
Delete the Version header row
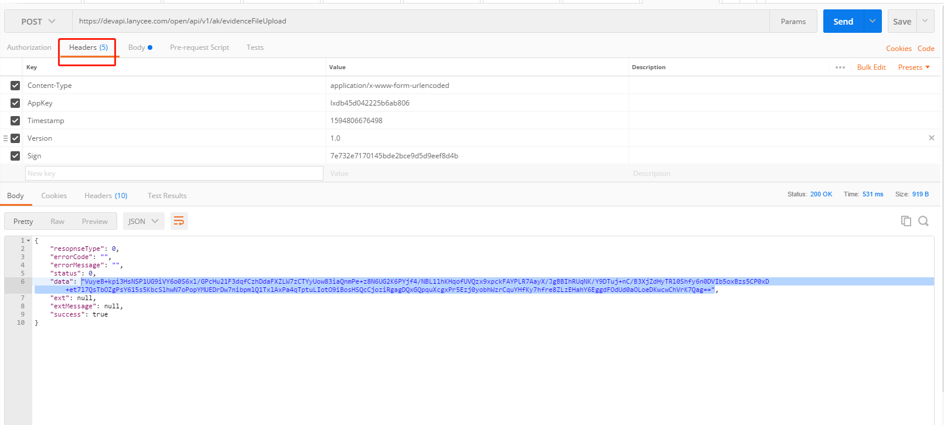tap(931, 138)
